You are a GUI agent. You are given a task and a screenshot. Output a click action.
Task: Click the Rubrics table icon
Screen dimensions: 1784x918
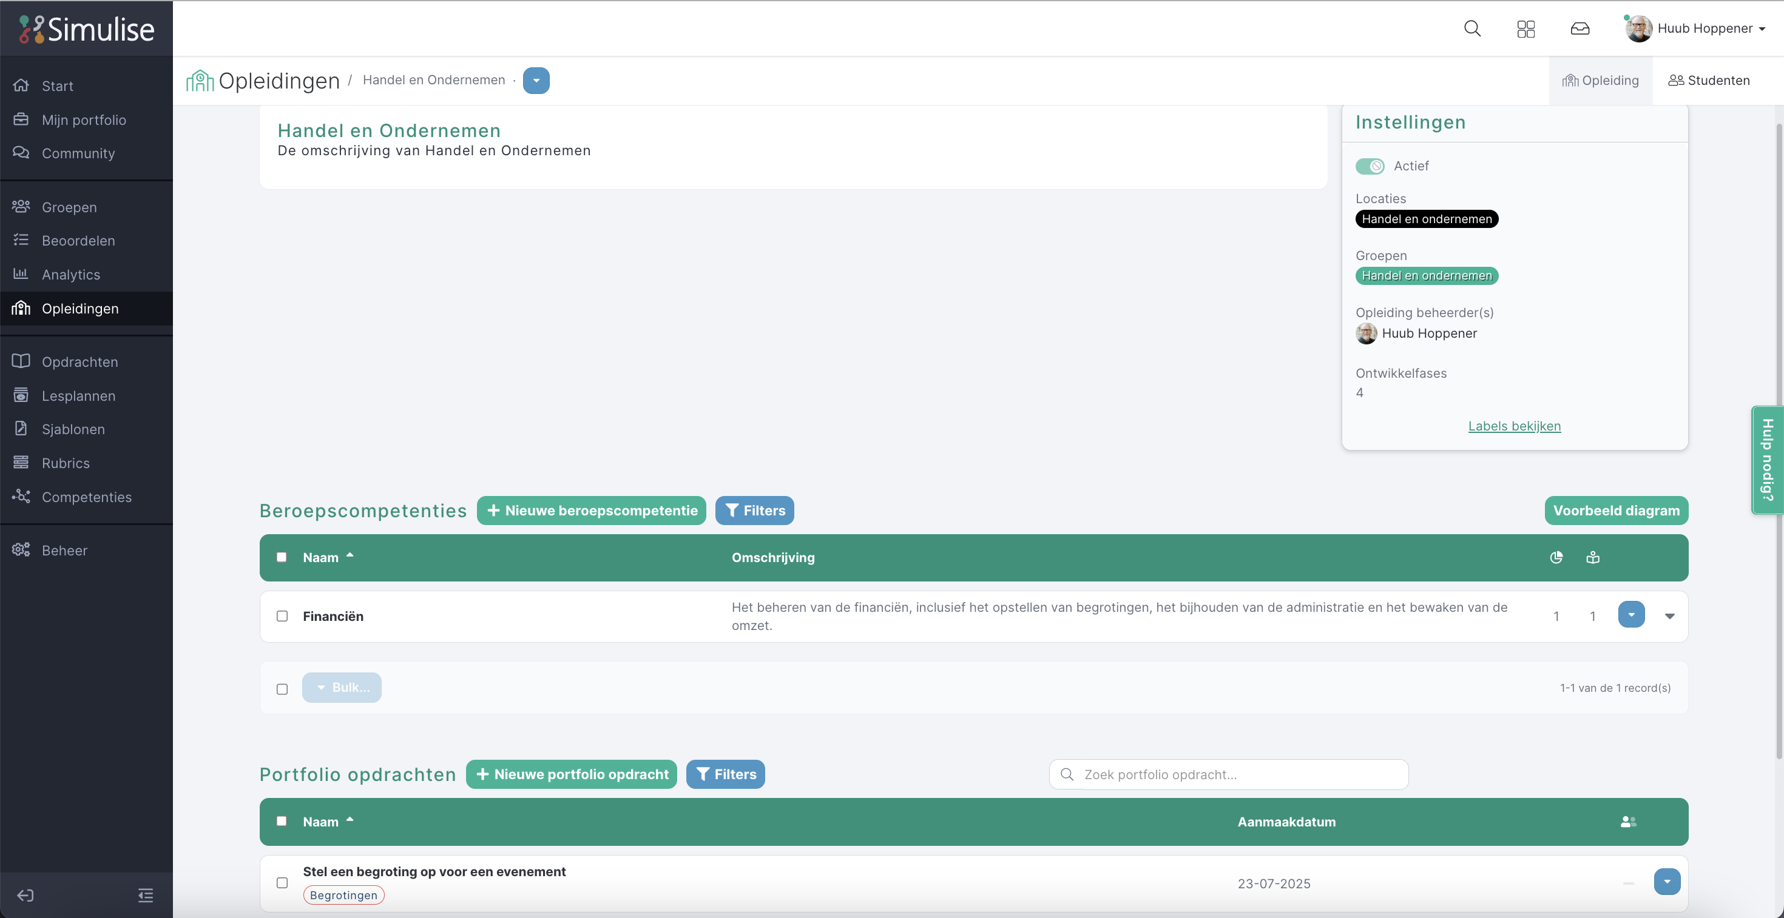tap(21, 462)
